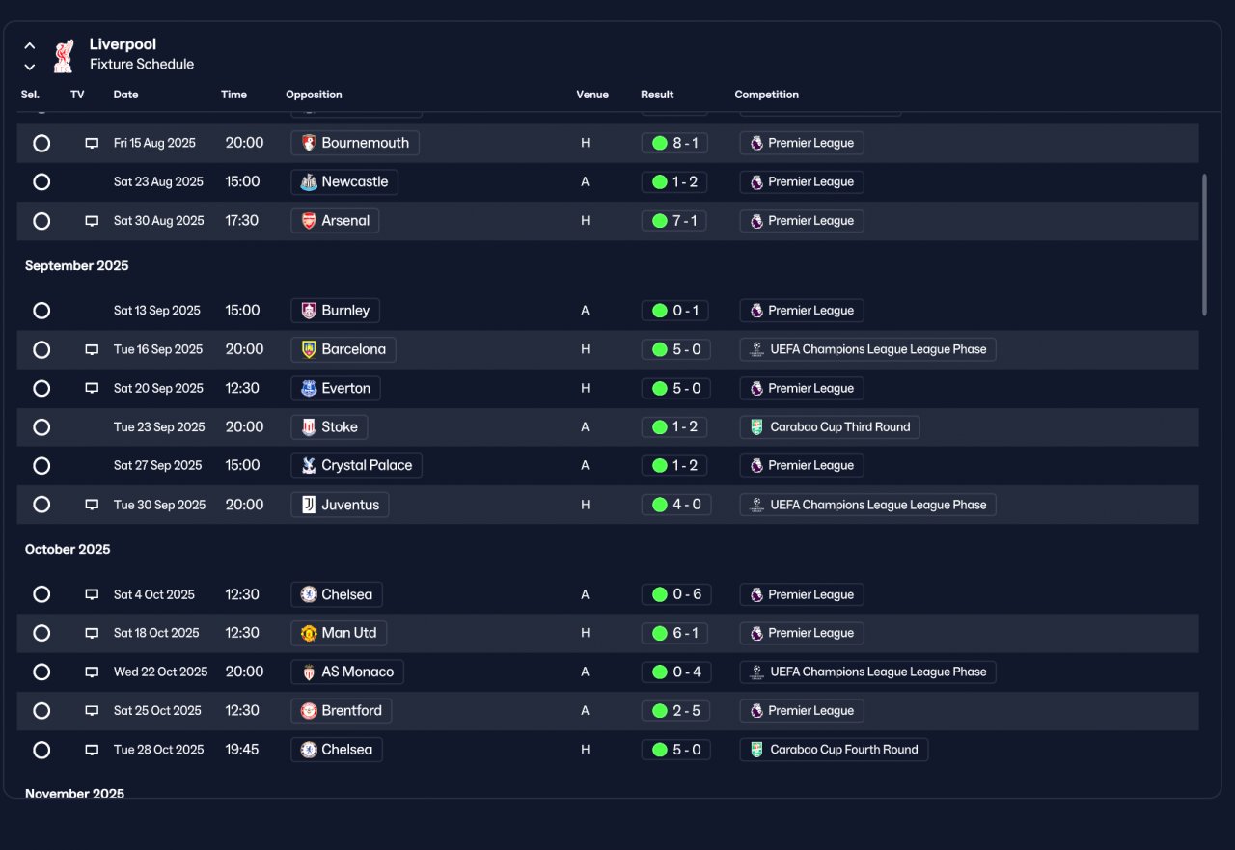Click the Arsenal club badge
Image resolution: width=1235 pixels, height=850 pixels.
[x=309, y=221]
